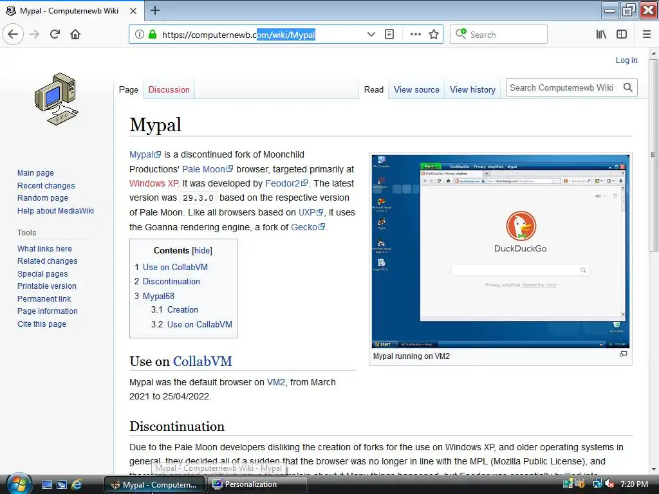
Task: Open a Random page
Action: coord(42,198)
